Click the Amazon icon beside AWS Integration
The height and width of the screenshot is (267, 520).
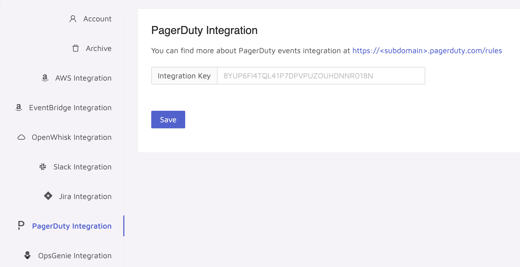pos(45,78)
